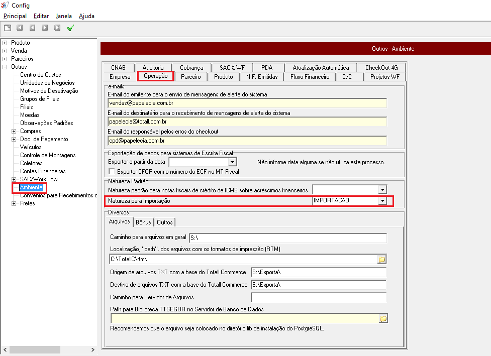Select Contas Financeiras in the tree

(43, 171)
